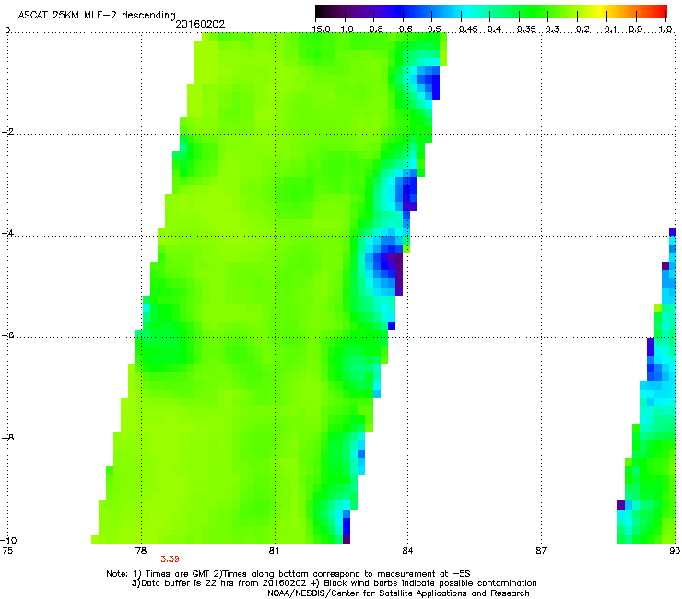Click the longitude axis label '78'
This screenshot has width=682, height=599.
pyautogui.click(x=141, y=551)
